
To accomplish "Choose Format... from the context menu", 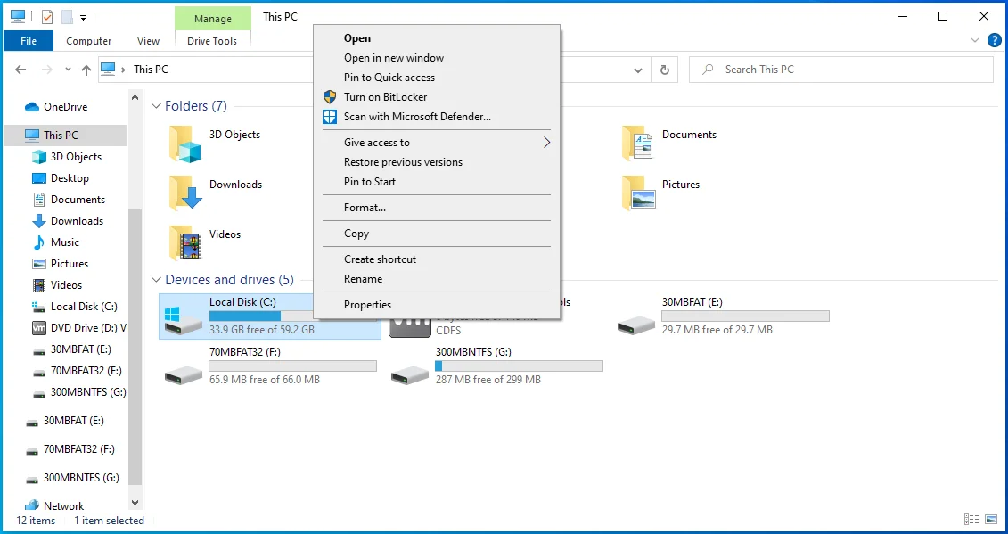I will [x=437, y=208].
